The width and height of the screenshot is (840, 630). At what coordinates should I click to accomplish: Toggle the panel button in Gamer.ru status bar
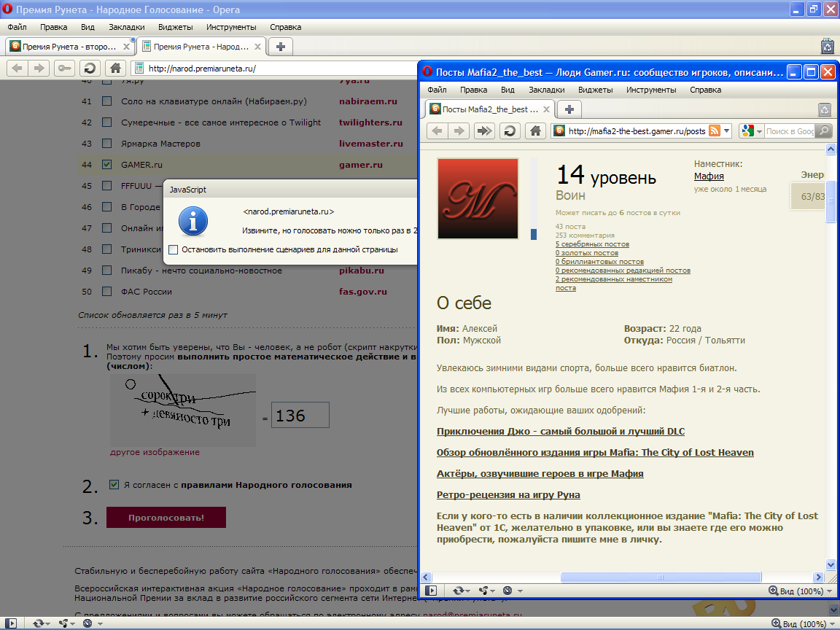431,591
